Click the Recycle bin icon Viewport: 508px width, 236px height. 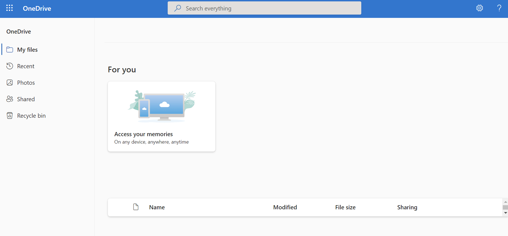point(10,116)
